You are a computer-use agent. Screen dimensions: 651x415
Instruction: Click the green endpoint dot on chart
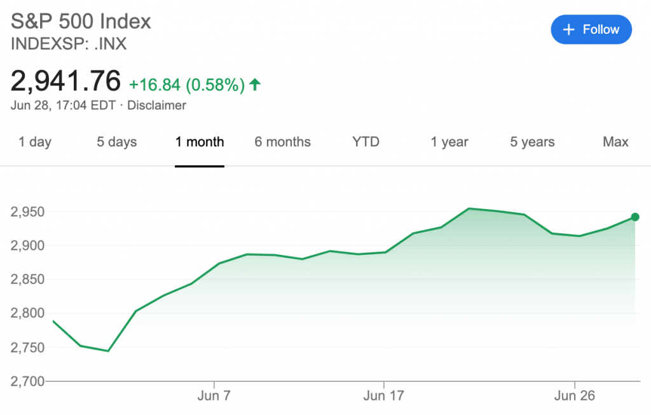(x=635, y=217)
